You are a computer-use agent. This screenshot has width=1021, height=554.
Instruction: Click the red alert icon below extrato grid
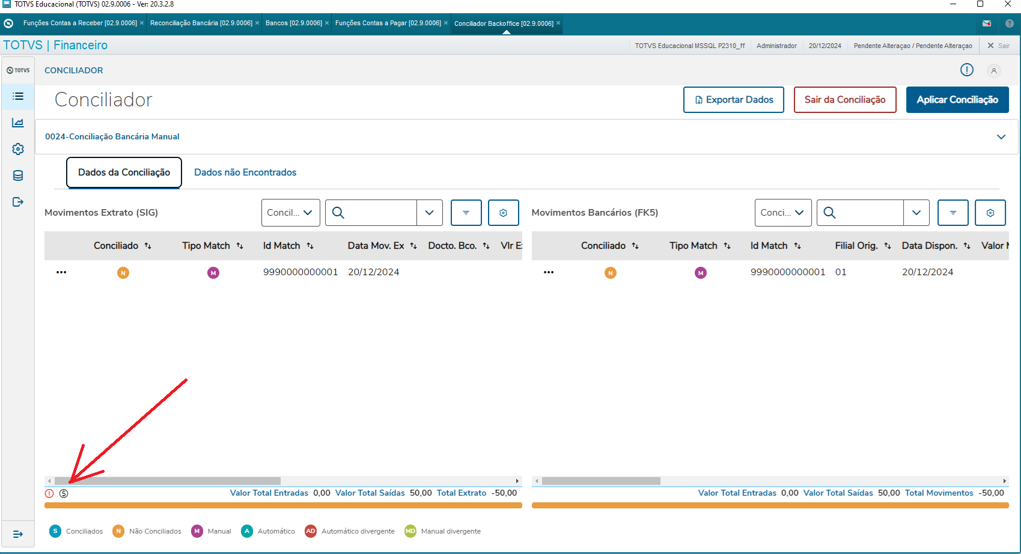coord(49,493)
